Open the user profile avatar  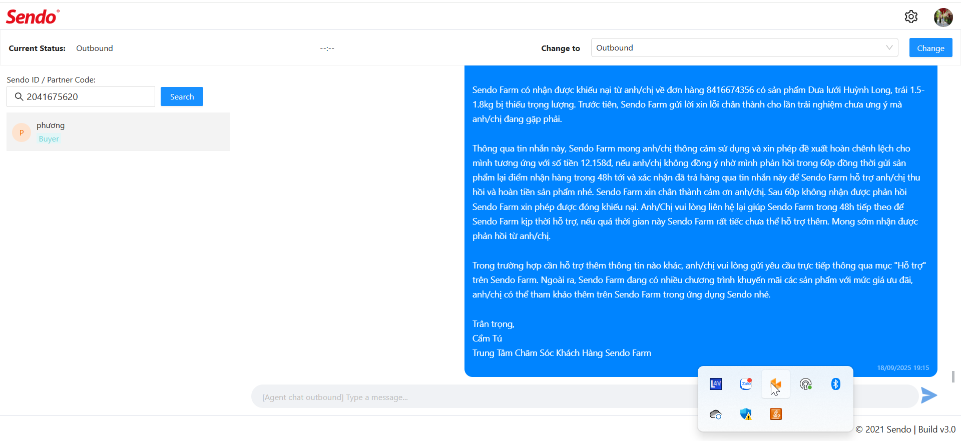(x=943, y=17)
